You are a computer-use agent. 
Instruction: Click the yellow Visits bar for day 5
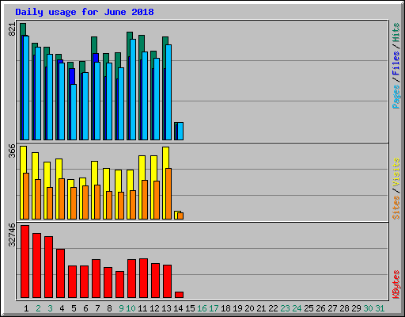[70, 200]
